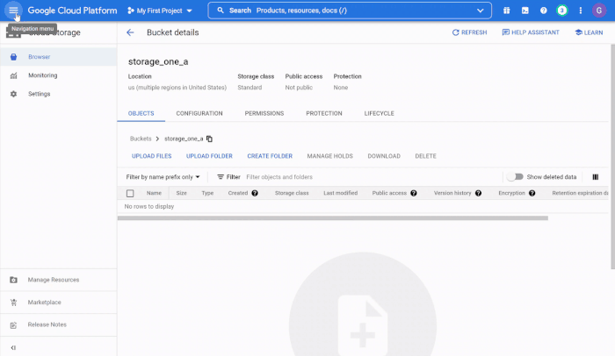Click the Manage Resources icon
Image resolution: width=615 pixels, height=356 pixels.
pyautogui.click(x=13, y=280)
